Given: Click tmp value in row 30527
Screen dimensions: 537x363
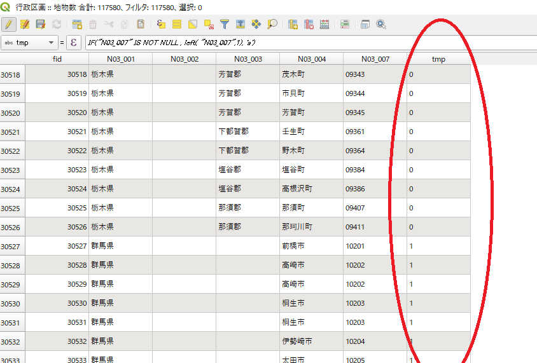Looking at the screenshot, I should [x=439, y=246].
